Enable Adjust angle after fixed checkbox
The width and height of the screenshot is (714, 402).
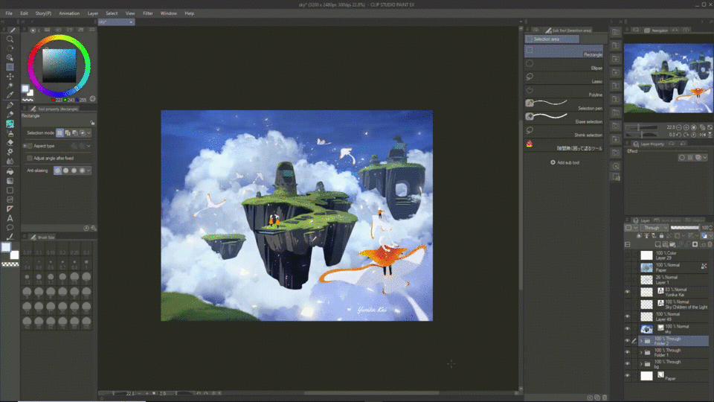(x=29, y=158)
